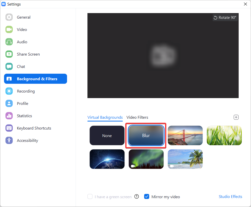The image size is (251, 207).
Task: Select the None background option
Action: point(107,136)
